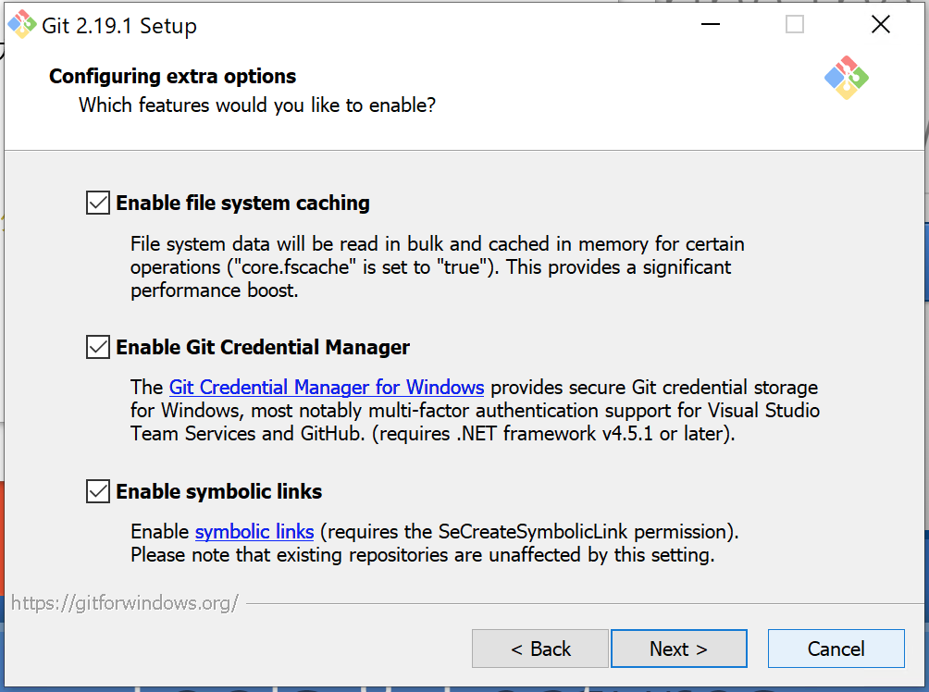929x692 pixels.
Task: Go back to the previous setup page
Action: [540, 649]
